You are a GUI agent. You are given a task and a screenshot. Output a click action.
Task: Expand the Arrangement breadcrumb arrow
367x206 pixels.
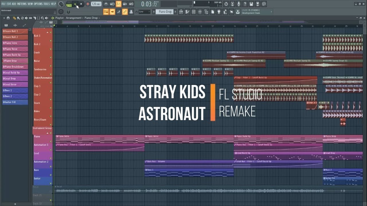pos(83,18)
